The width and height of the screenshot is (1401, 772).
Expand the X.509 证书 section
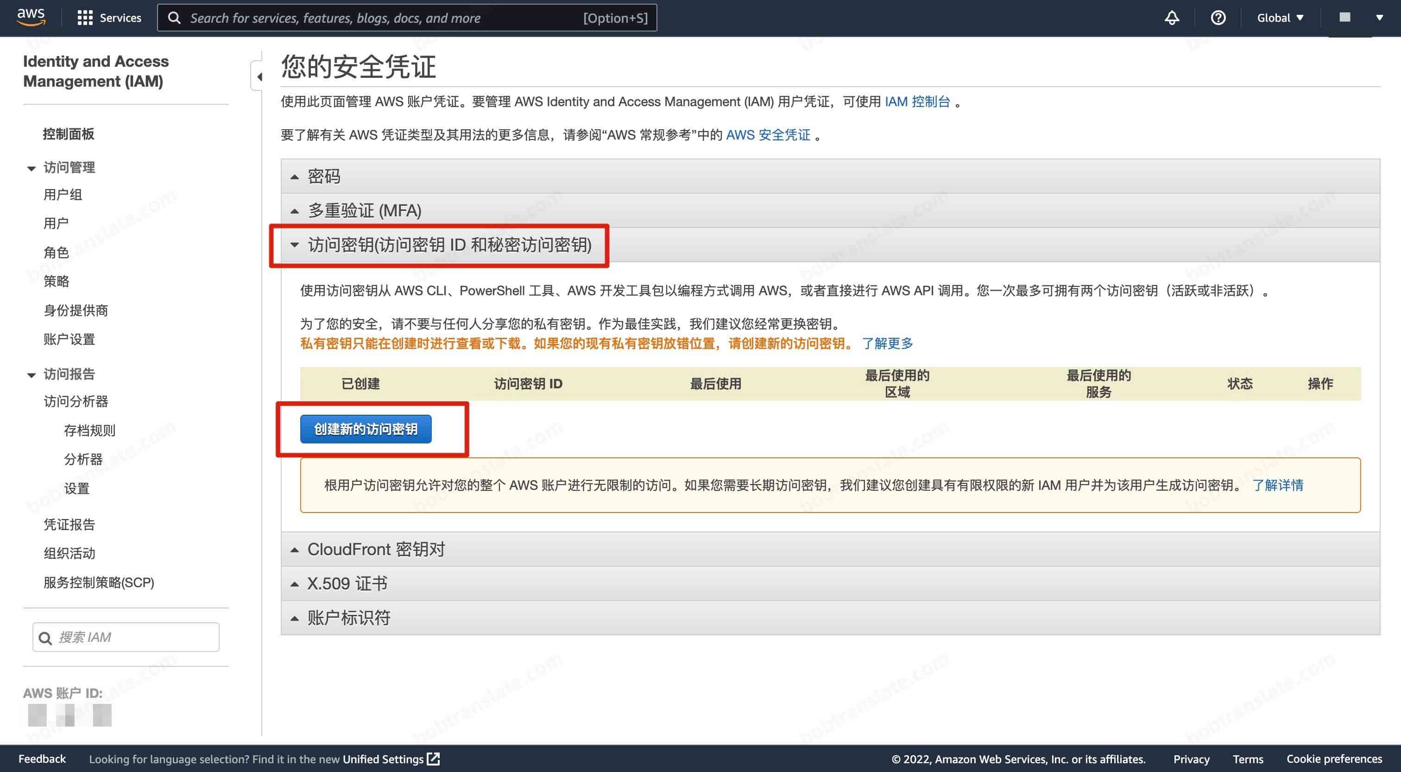[831, 584]
